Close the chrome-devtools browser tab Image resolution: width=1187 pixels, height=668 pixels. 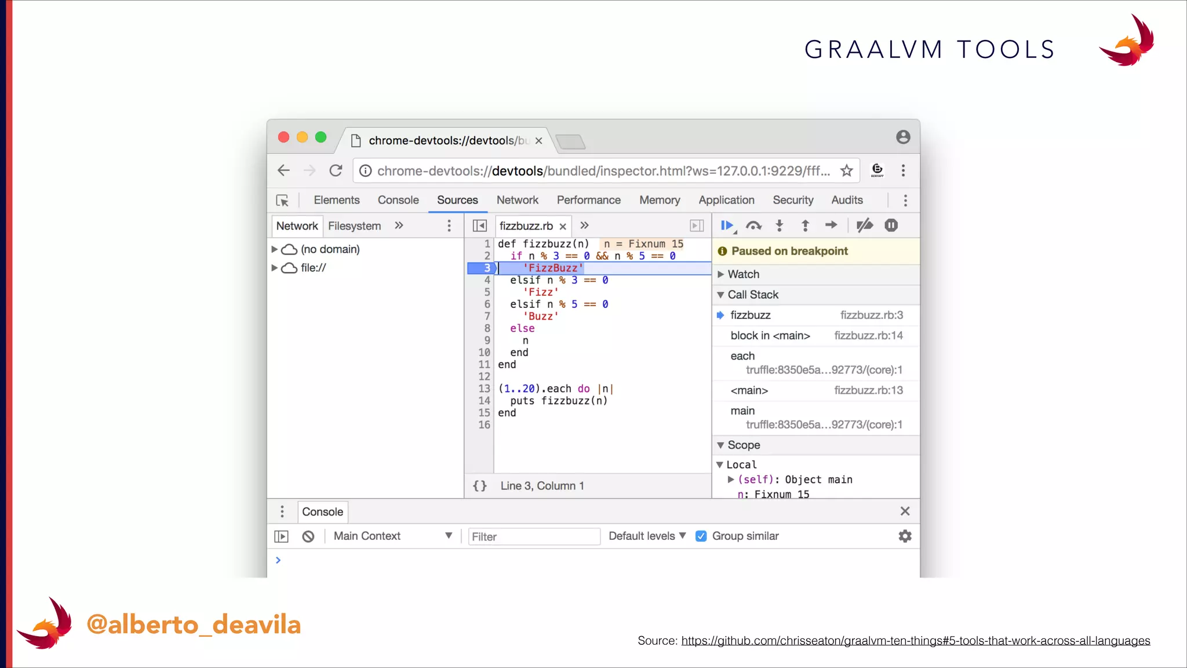coord(539,141)
